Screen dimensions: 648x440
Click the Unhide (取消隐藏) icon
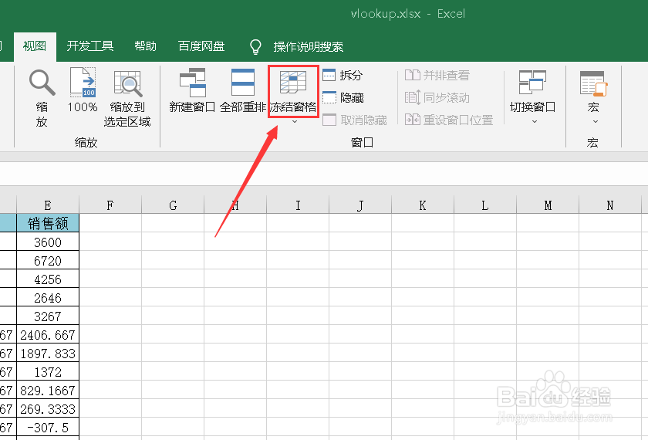(329, 120)
